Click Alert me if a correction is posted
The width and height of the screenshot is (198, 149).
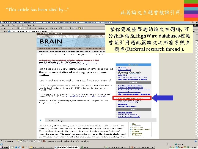click(x=132, y=79)
